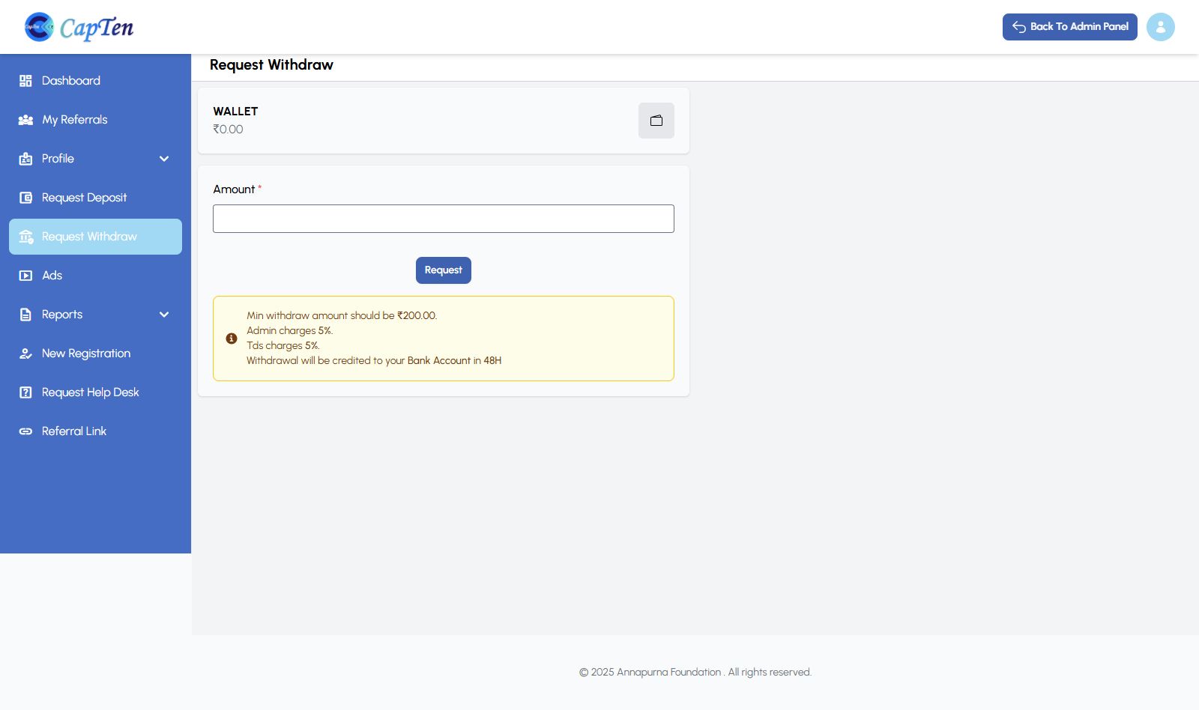Open Request Deposit page
The height and width of the screenshot is (710, 1199).
(95, 198)
